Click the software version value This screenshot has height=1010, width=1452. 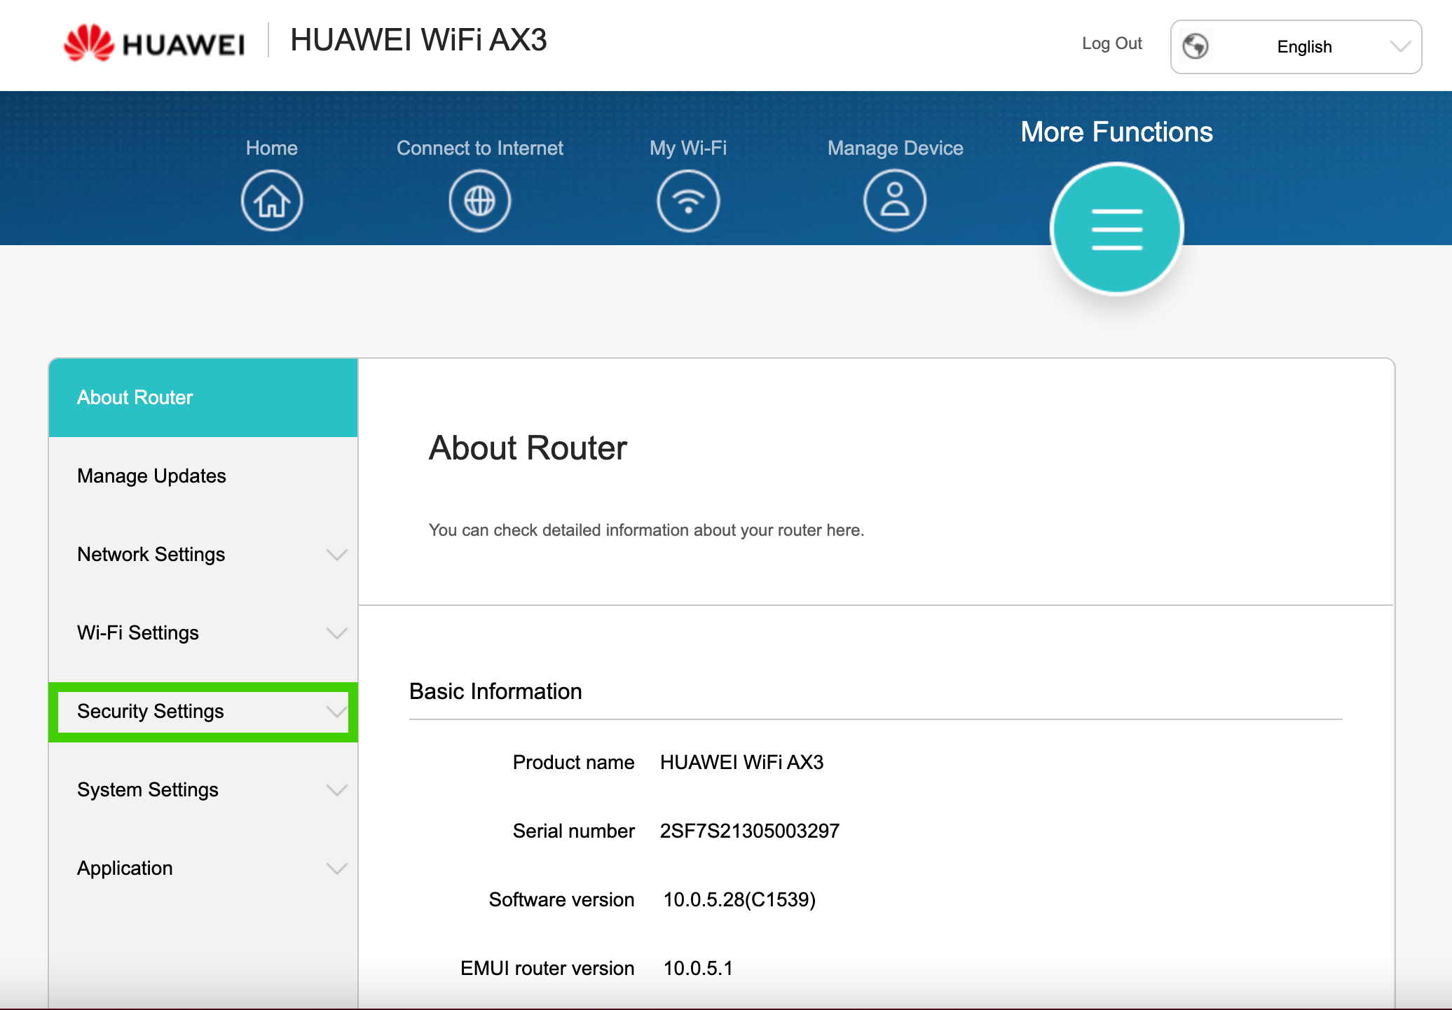coord(739,899)
